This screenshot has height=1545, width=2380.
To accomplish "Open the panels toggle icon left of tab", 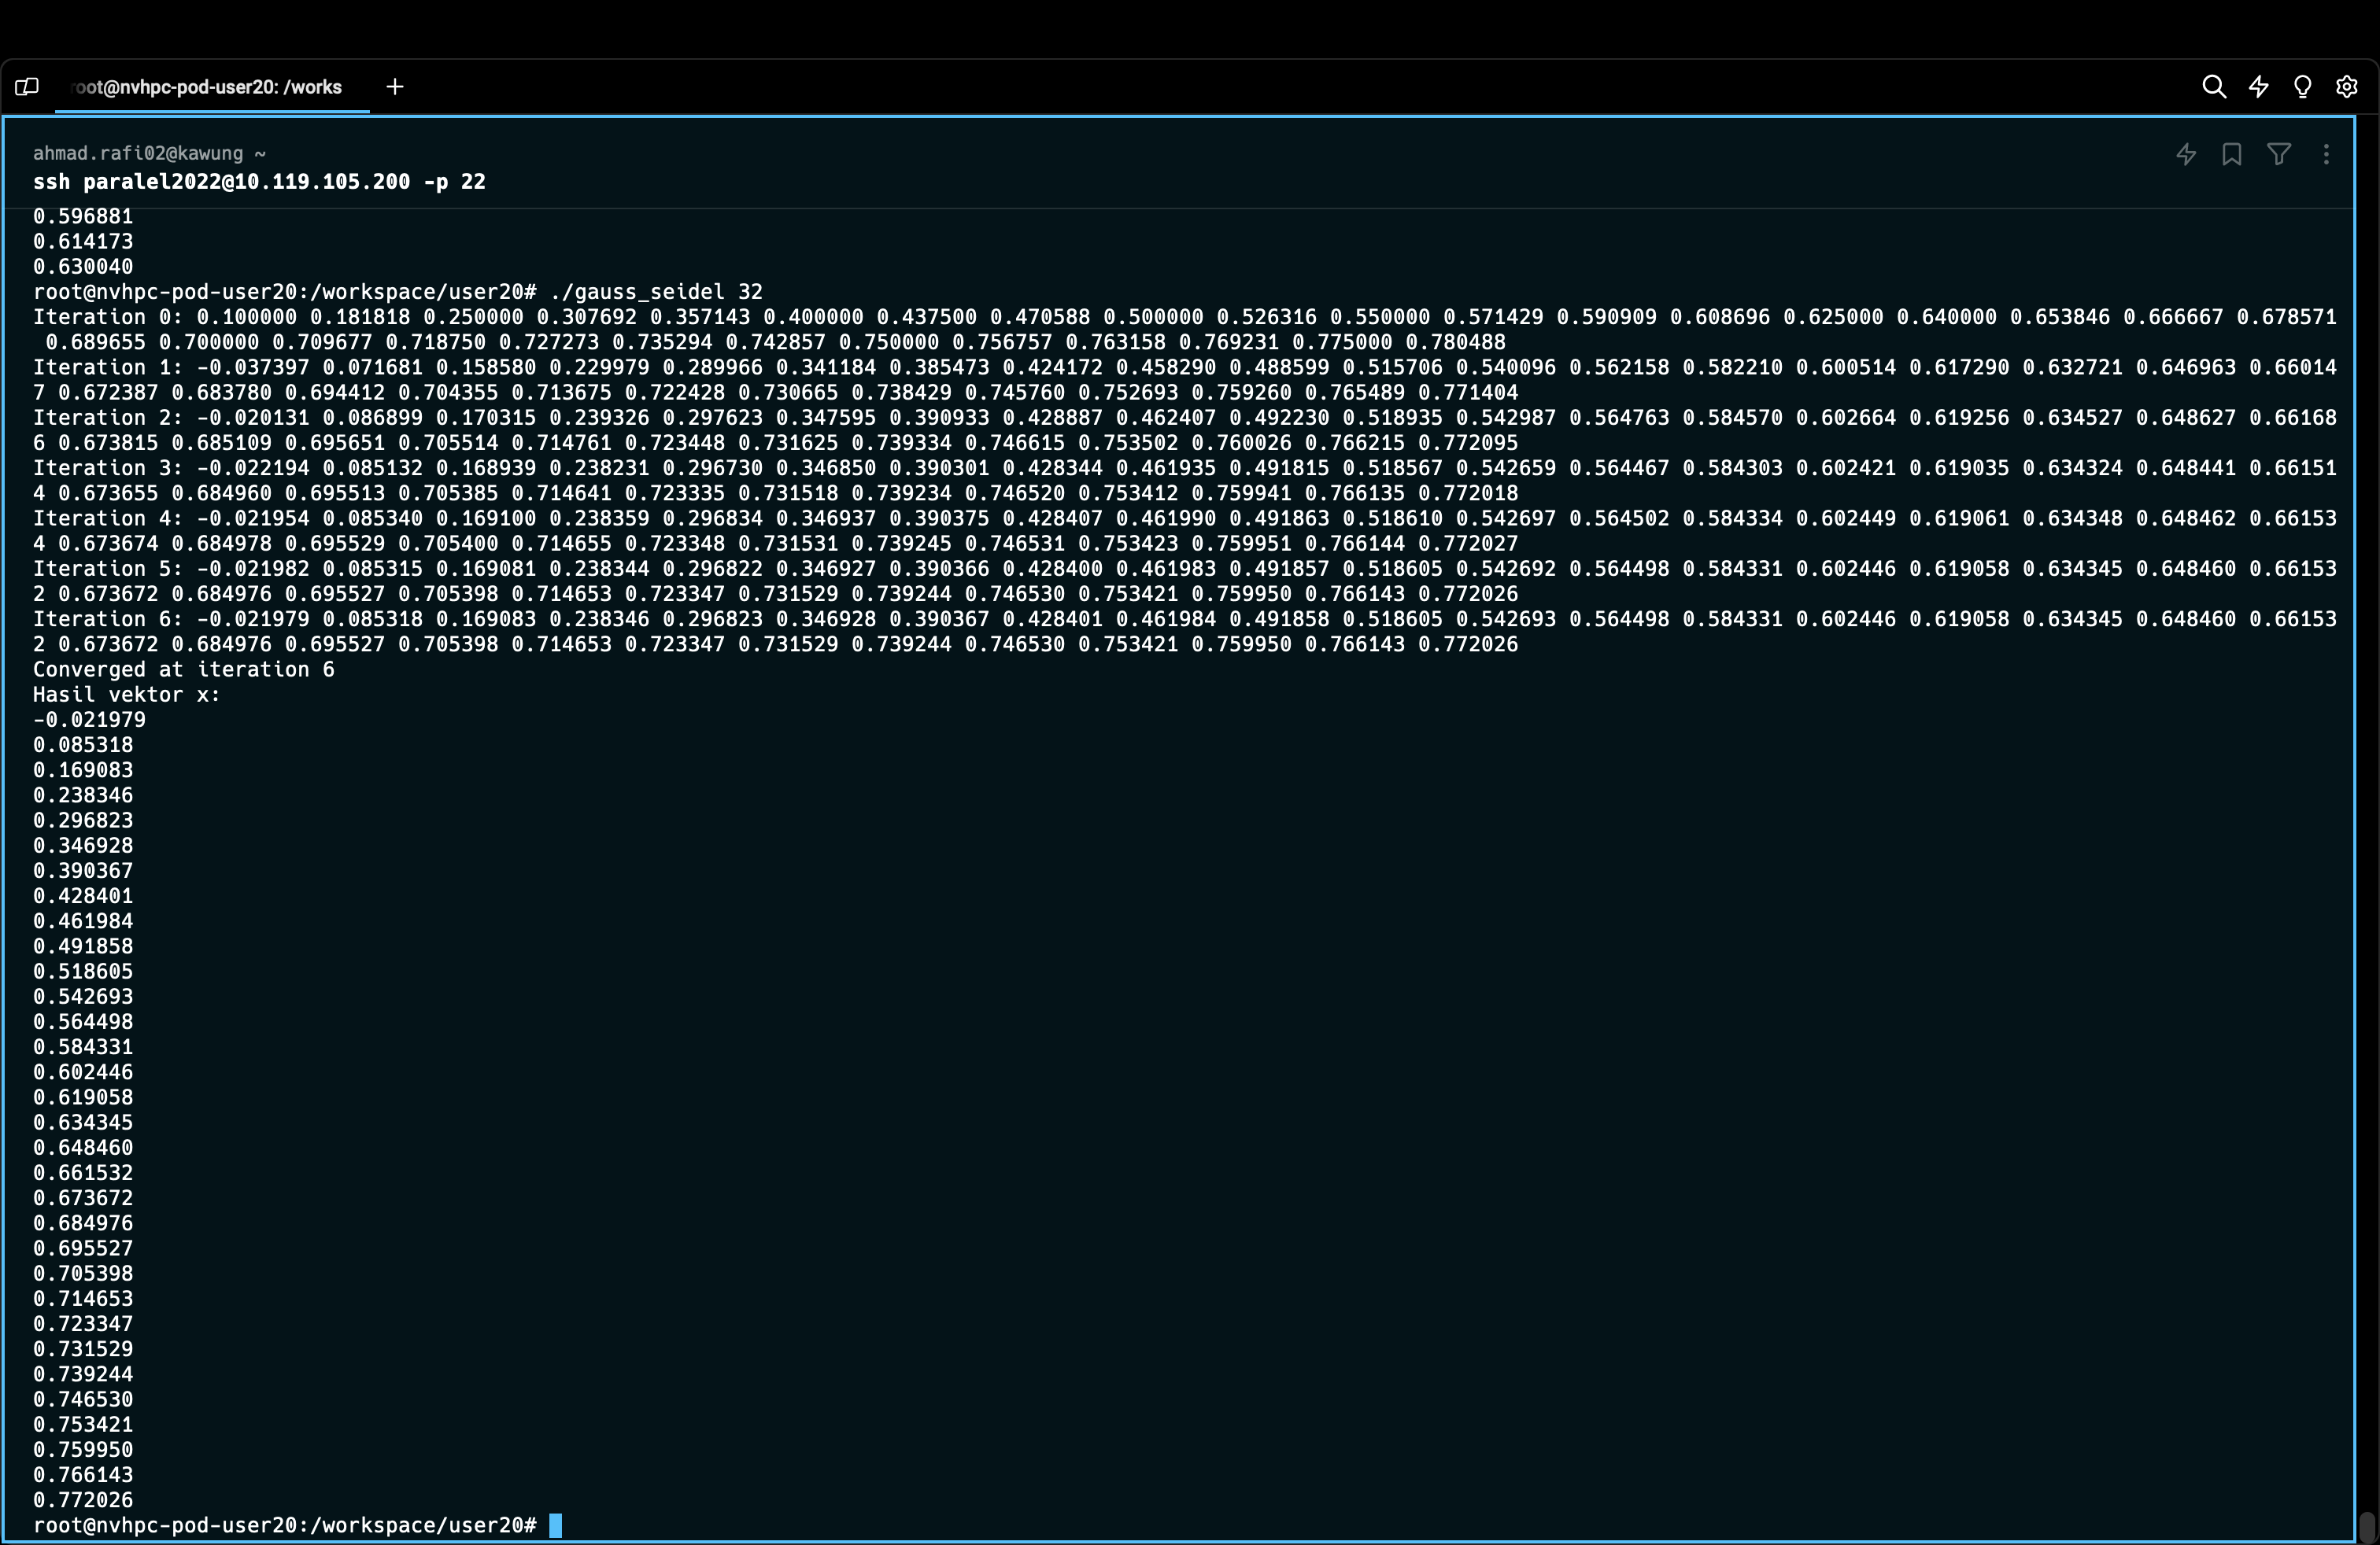I will [x=27, y=87].
